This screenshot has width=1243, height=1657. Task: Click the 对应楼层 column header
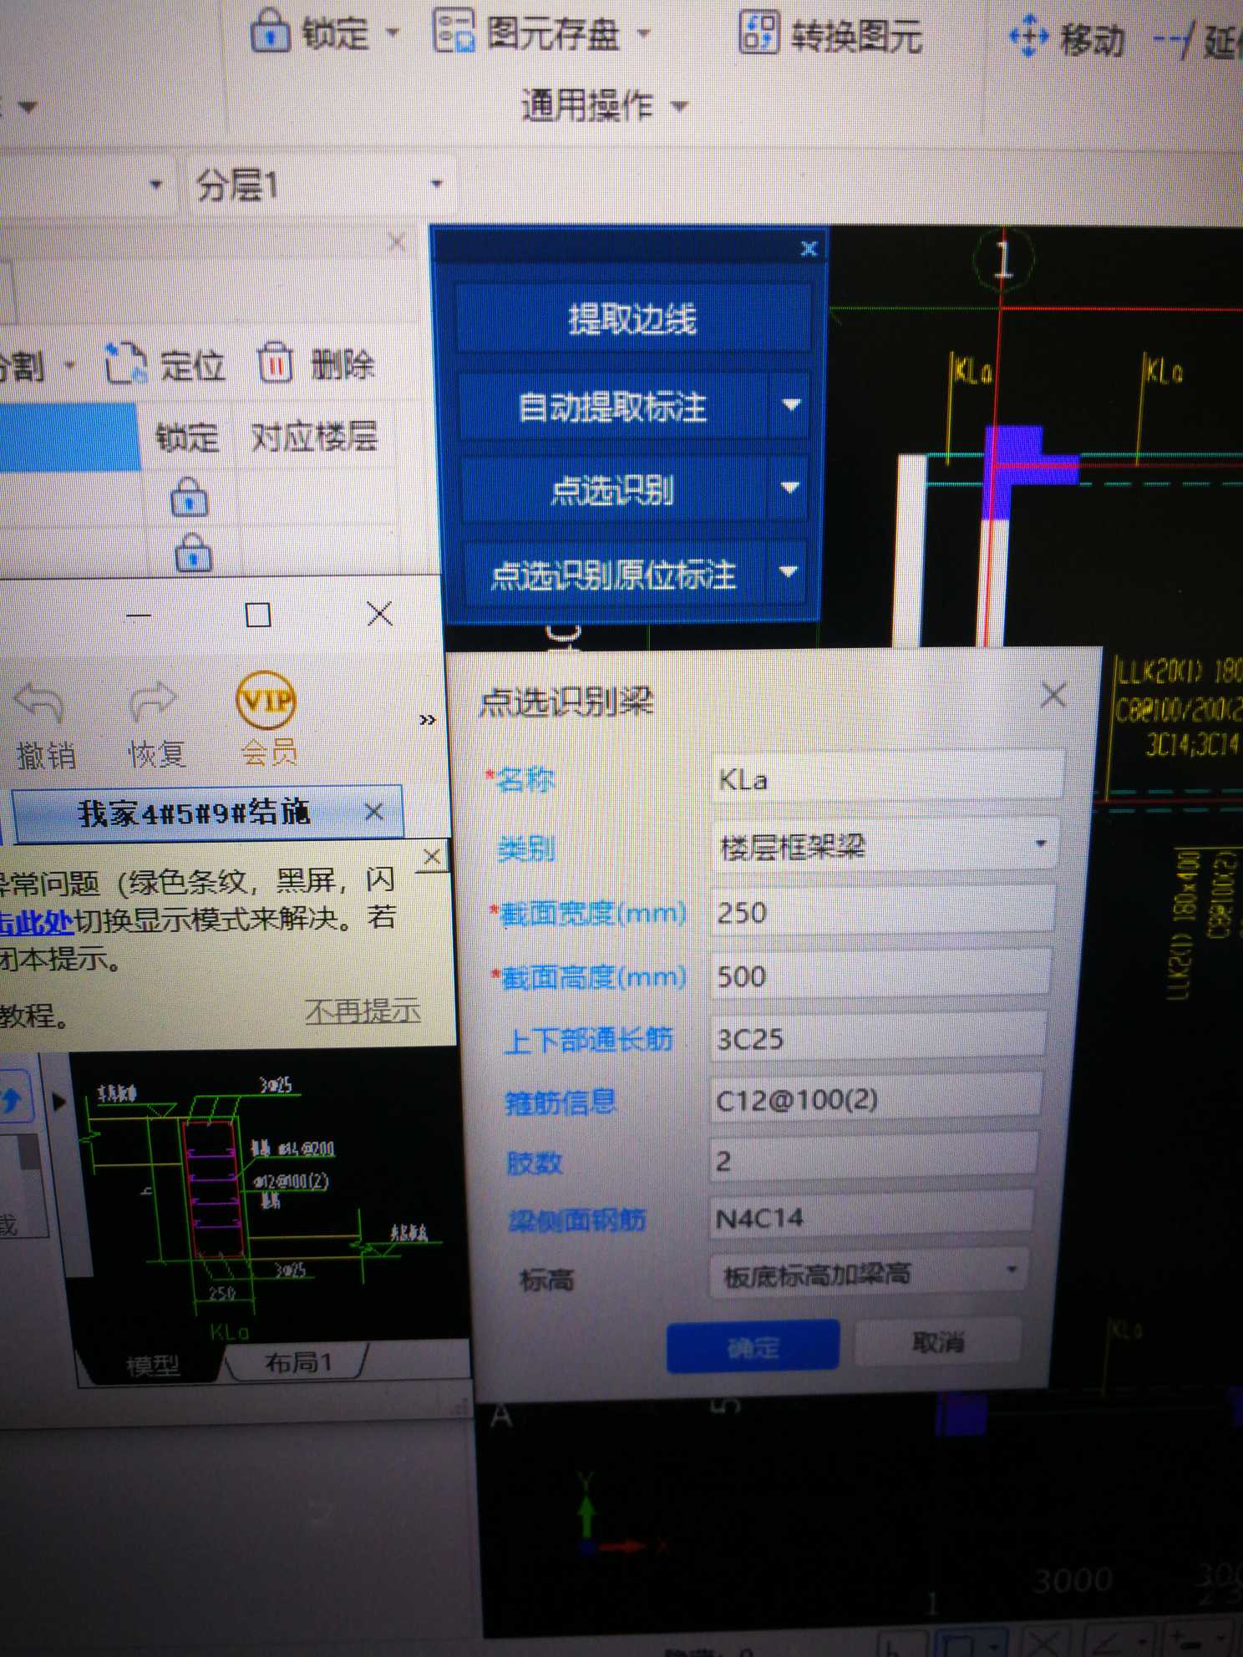(314, 435)
